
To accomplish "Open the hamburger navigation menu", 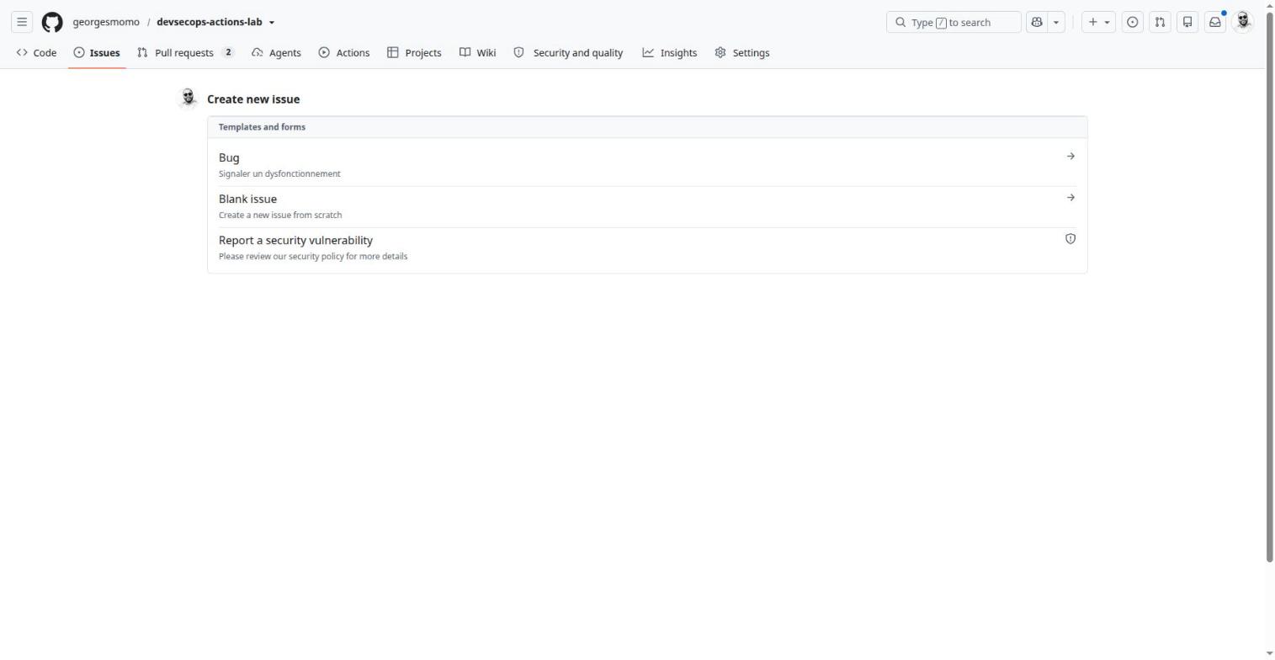I will point(22,22).
